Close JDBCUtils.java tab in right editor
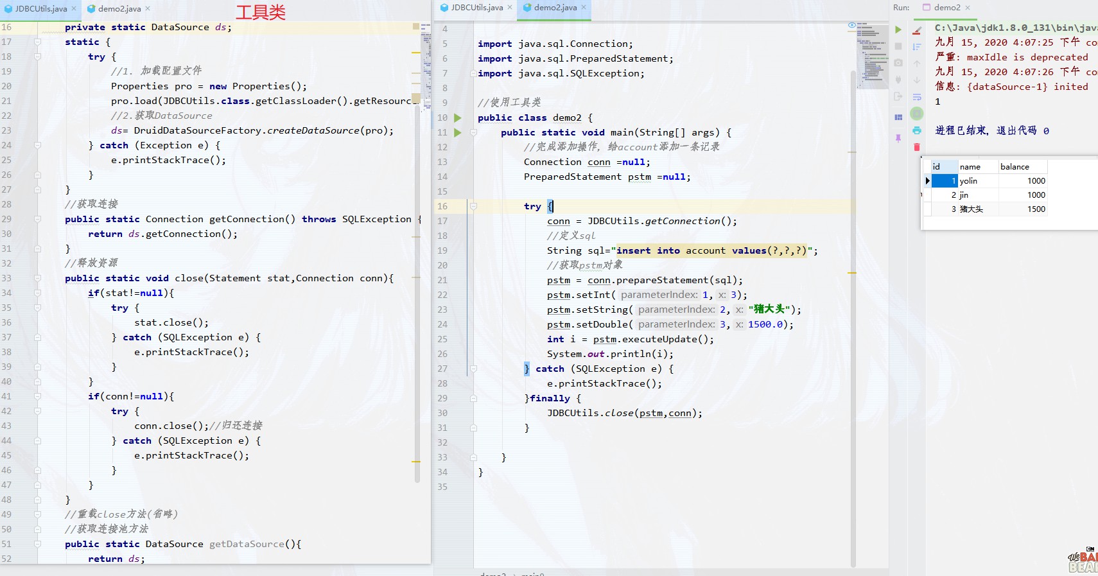Viewport: 1098px width, 576px height. (510, 8)
